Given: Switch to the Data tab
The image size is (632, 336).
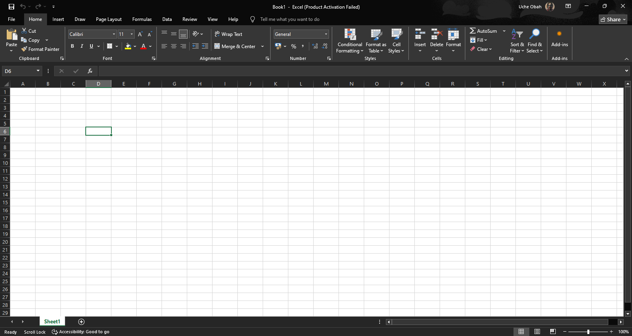Looking at the screenshot, I should click(167, 19).
